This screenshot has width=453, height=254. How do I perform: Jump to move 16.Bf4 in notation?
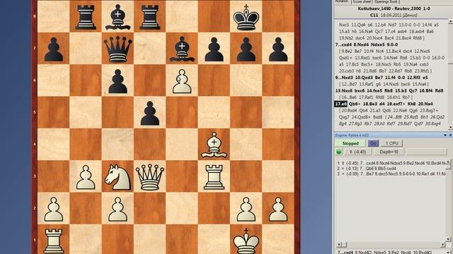coord(425,91)
